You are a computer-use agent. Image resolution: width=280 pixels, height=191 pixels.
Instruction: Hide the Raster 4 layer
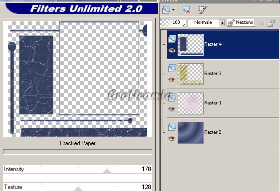pyautogui.click(x=172, y=50)
